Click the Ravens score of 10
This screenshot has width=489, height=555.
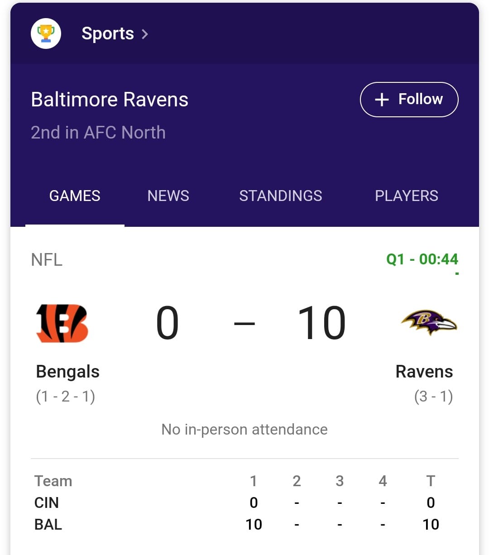pyautogui.click(x=321, y=323)
